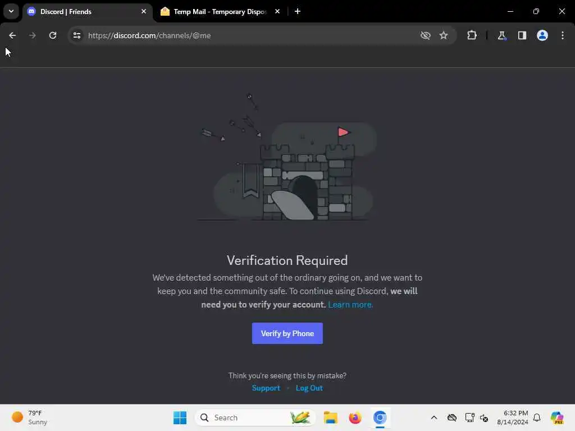
Task: Open the weather widget showing 79°F Sunny
Action: tap(30, 418)
